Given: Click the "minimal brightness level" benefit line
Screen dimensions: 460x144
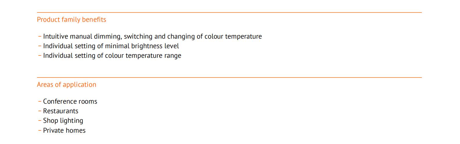Looking at the screenshot, I should [x=111, y=46].
